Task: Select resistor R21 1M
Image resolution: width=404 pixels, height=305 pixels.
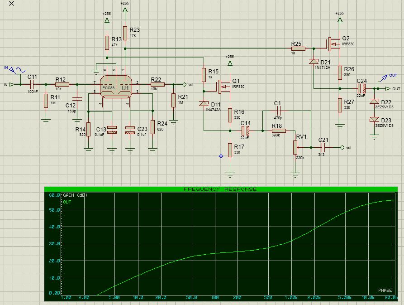Action: point(173,100)
